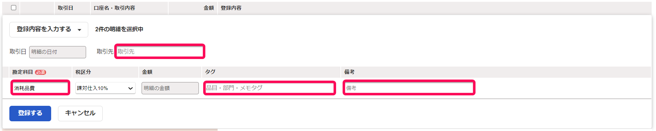Click the caret arrow beside 登録内容を入力する
This screenshot has height=131, width=656.
tap(79, 30)
